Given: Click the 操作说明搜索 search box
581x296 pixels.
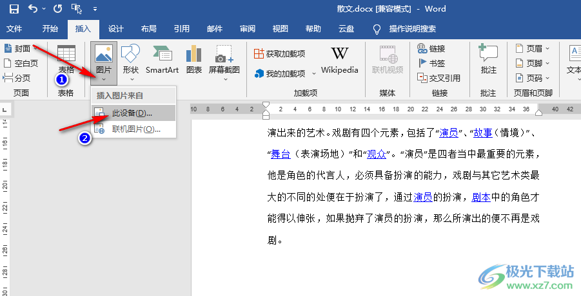Looking at the screenshot, I should pos(413,29).
